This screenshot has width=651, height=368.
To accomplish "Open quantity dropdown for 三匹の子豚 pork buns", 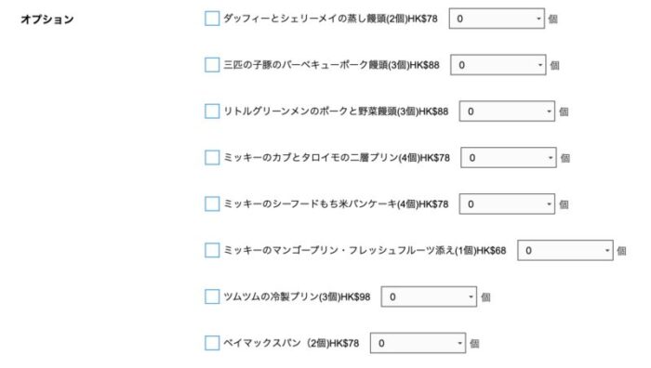I will coord(498,65).
